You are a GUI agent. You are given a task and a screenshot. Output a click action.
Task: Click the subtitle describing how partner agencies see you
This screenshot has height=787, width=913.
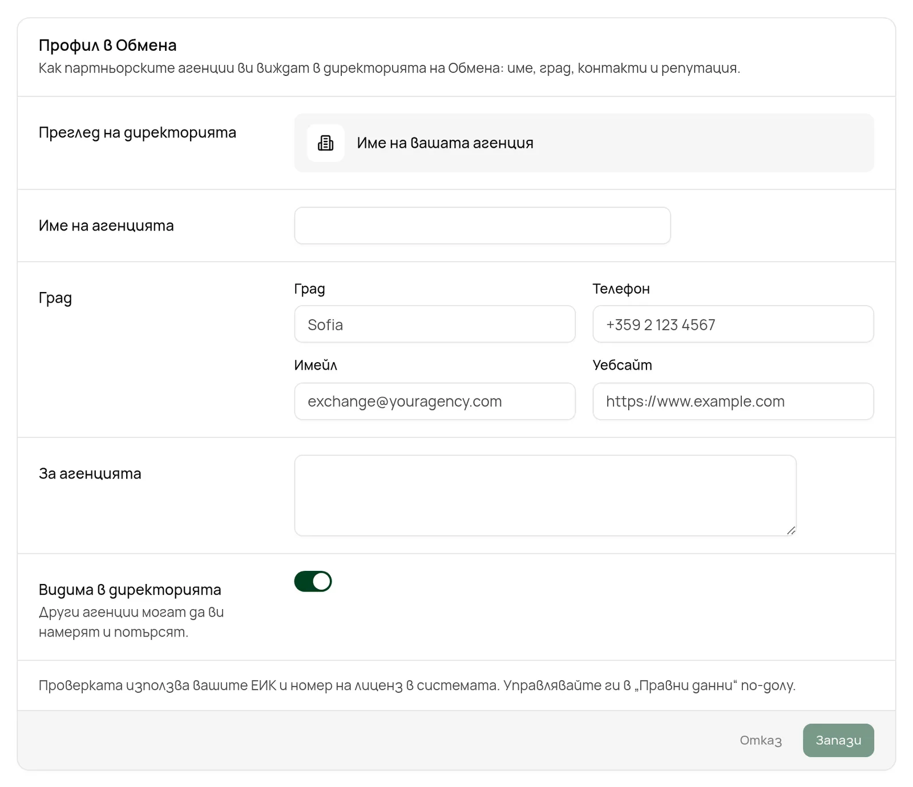(x=389, y=68)
